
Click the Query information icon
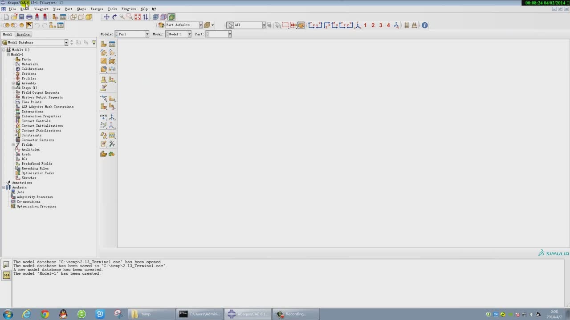(424, 25)
